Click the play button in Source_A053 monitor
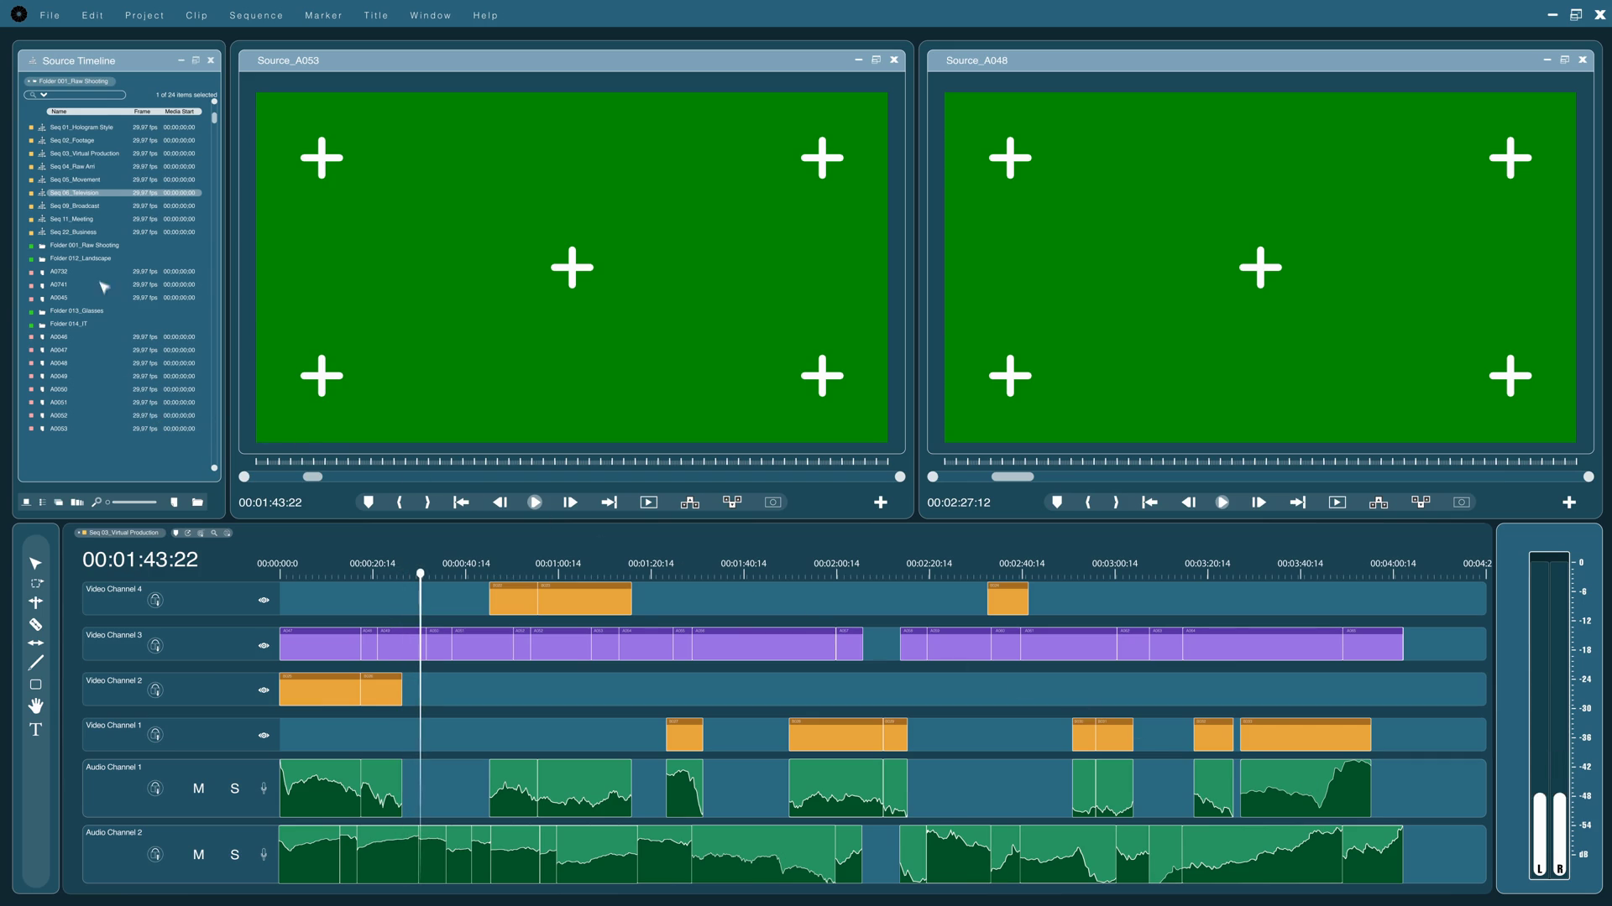The height and width of the screenshot is (906, 1612). (535, 502)
